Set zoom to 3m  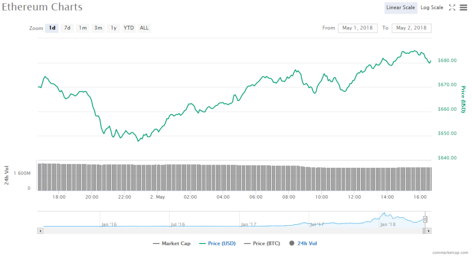pyautogui.click(x=98, y=28)
